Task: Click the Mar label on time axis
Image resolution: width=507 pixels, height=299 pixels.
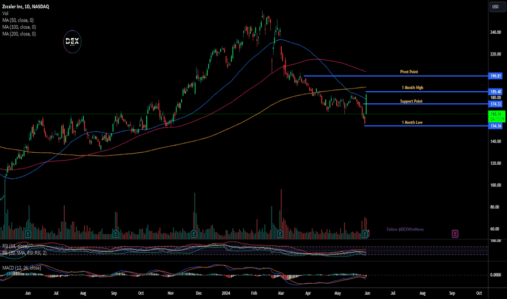Action: [281, 293]
